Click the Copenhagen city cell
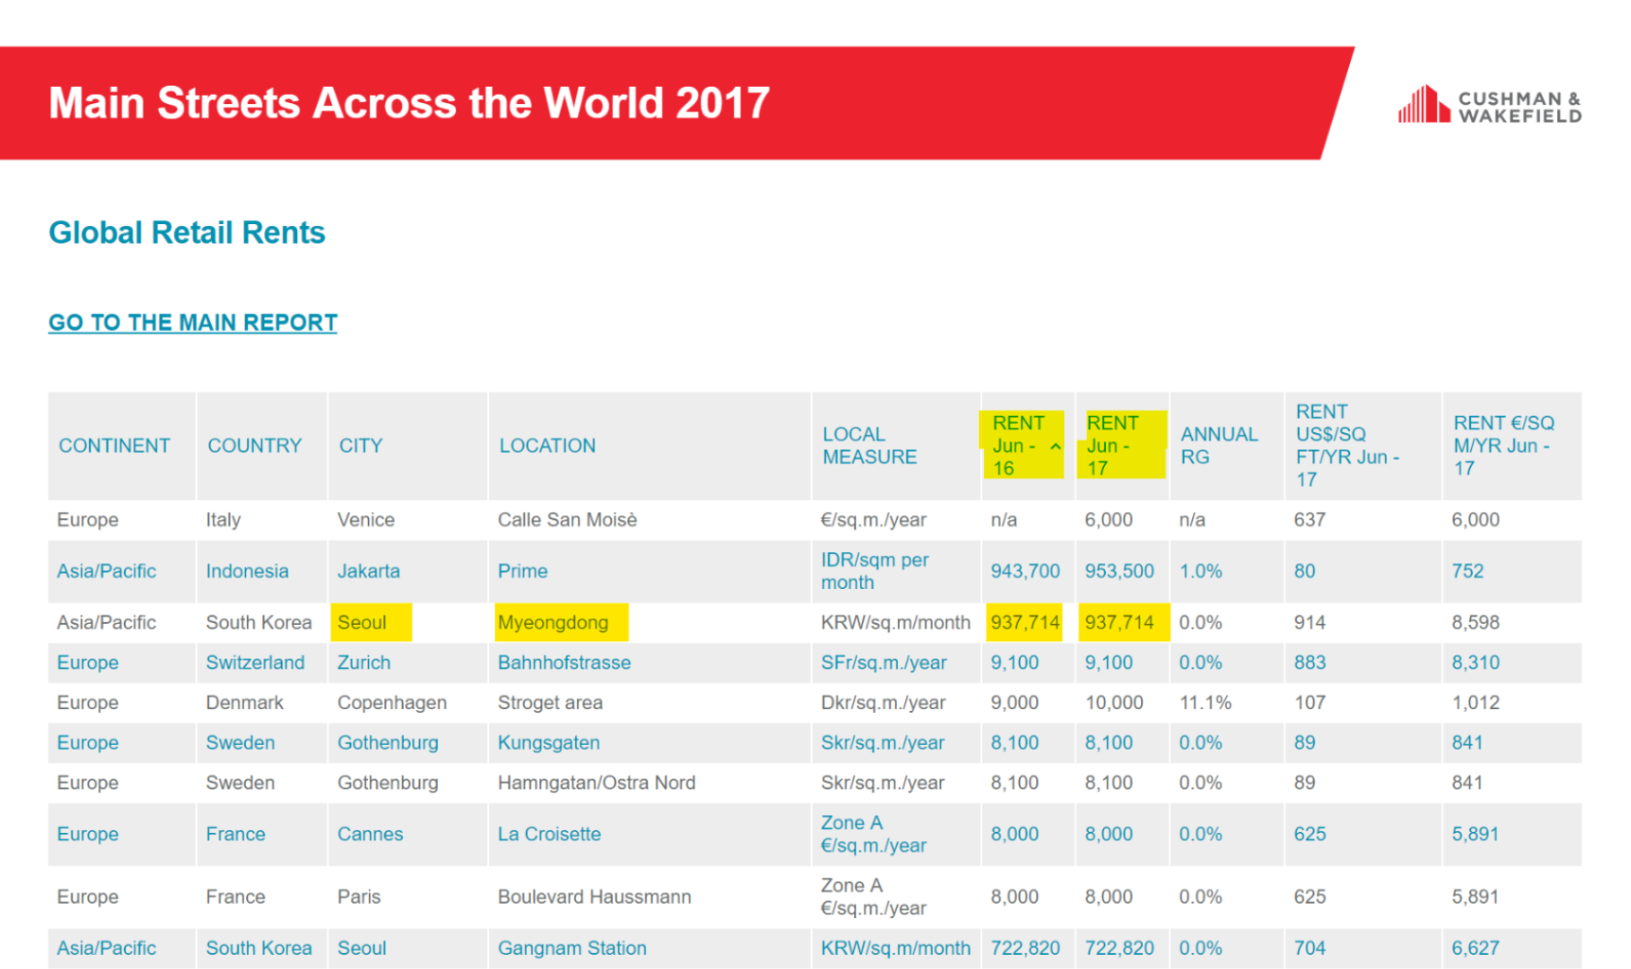 (392, 702)
